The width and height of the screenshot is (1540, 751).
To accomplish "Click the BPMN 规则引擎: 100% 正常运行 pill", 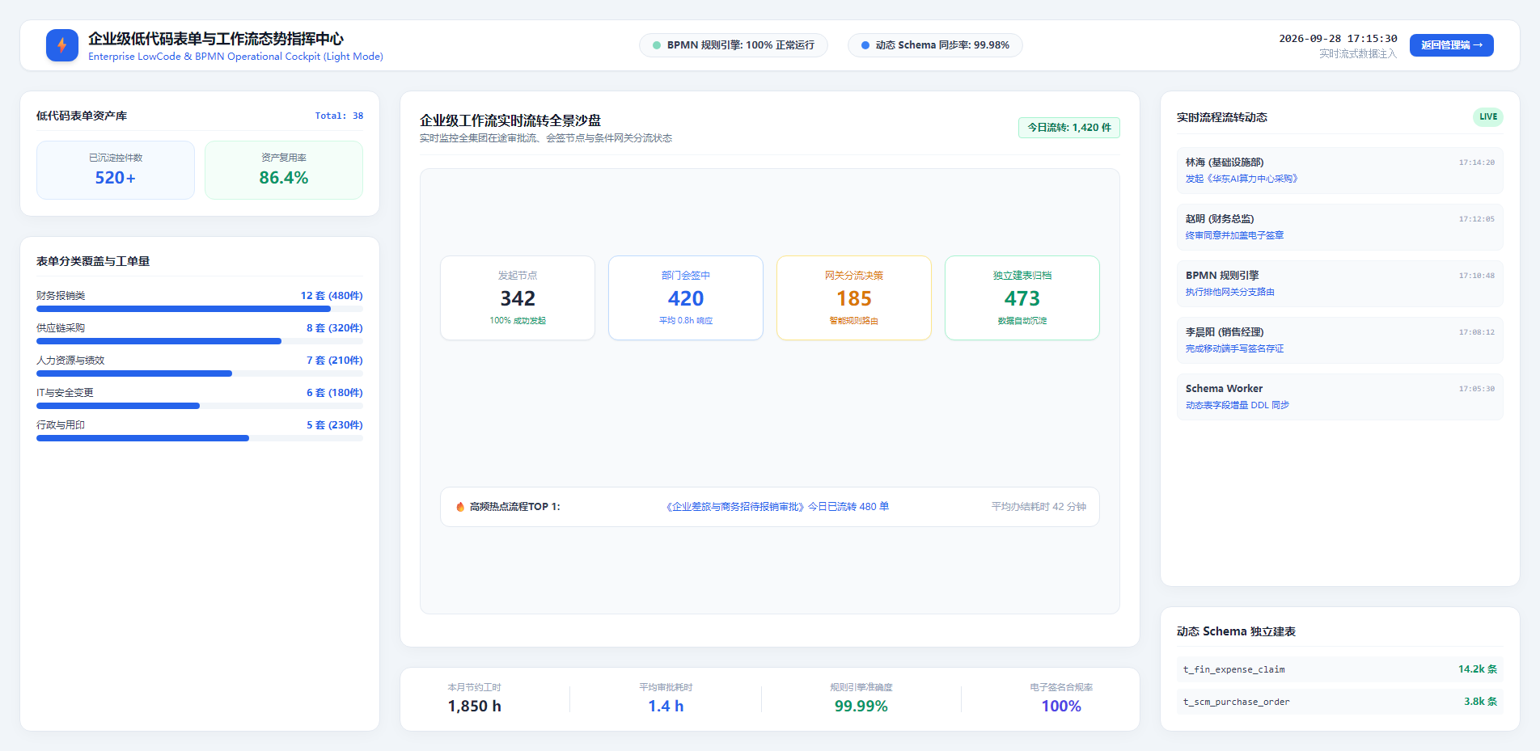I will tap(733, 45).
